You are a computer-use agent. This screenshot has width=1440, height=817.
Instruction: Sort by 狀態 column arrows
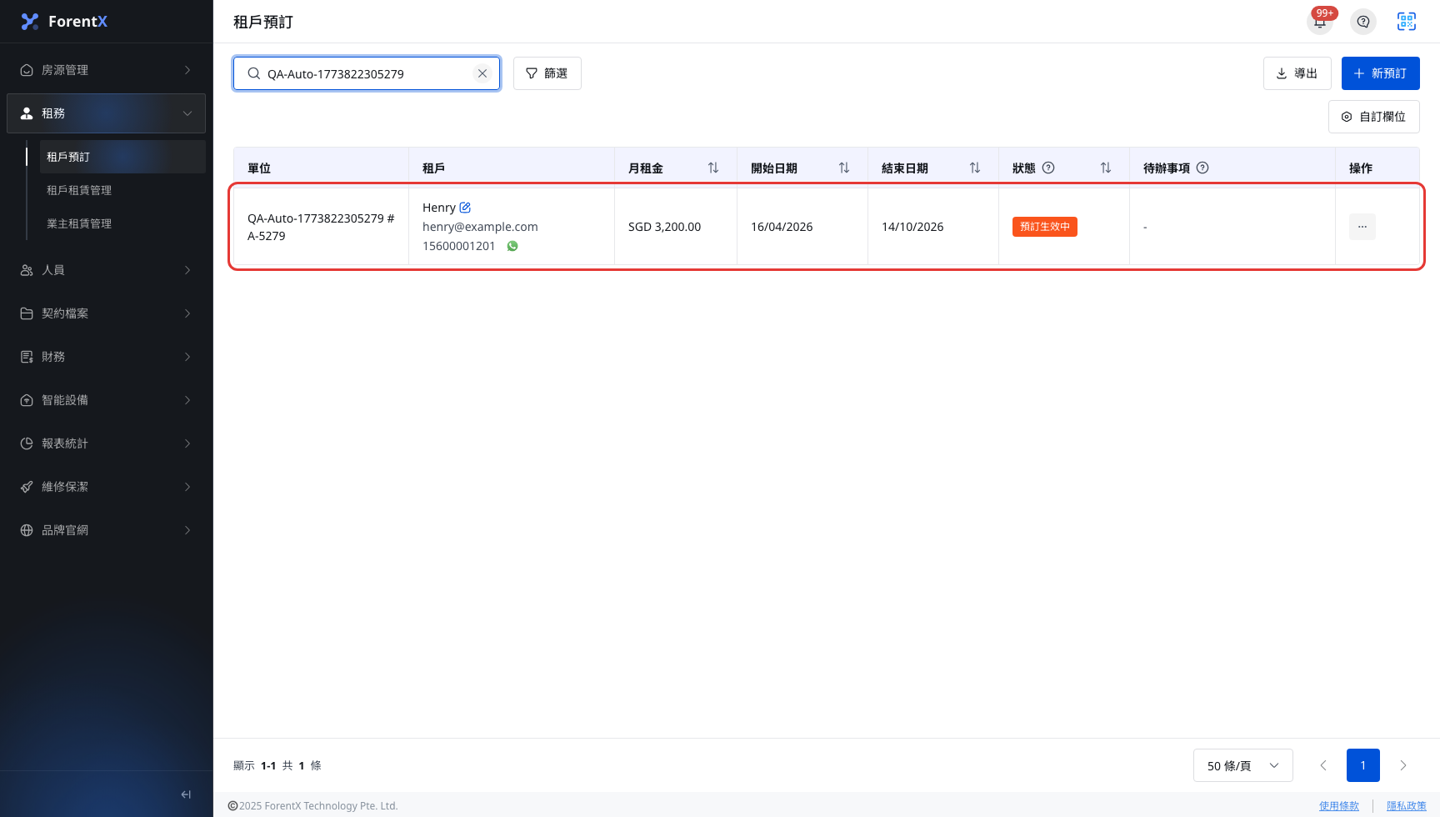point(1106,168)
